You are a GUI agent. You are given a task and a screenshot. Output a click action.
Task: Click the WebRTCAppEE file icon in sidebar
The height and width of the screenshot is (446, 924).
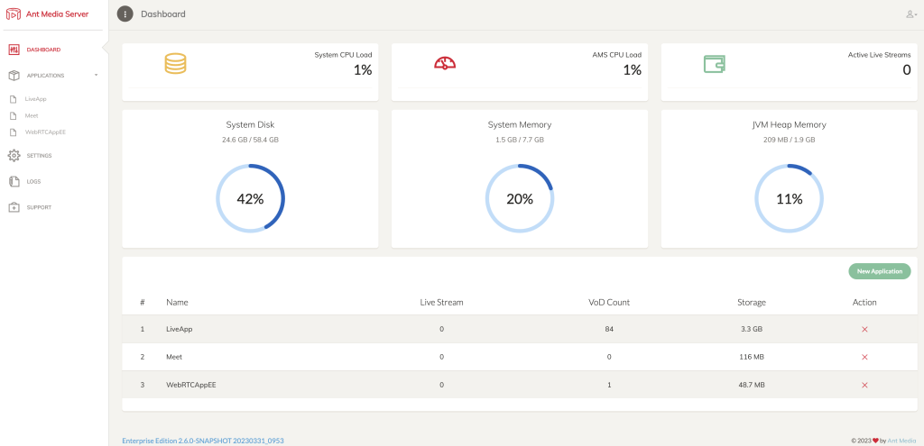(x=13, y=132)
